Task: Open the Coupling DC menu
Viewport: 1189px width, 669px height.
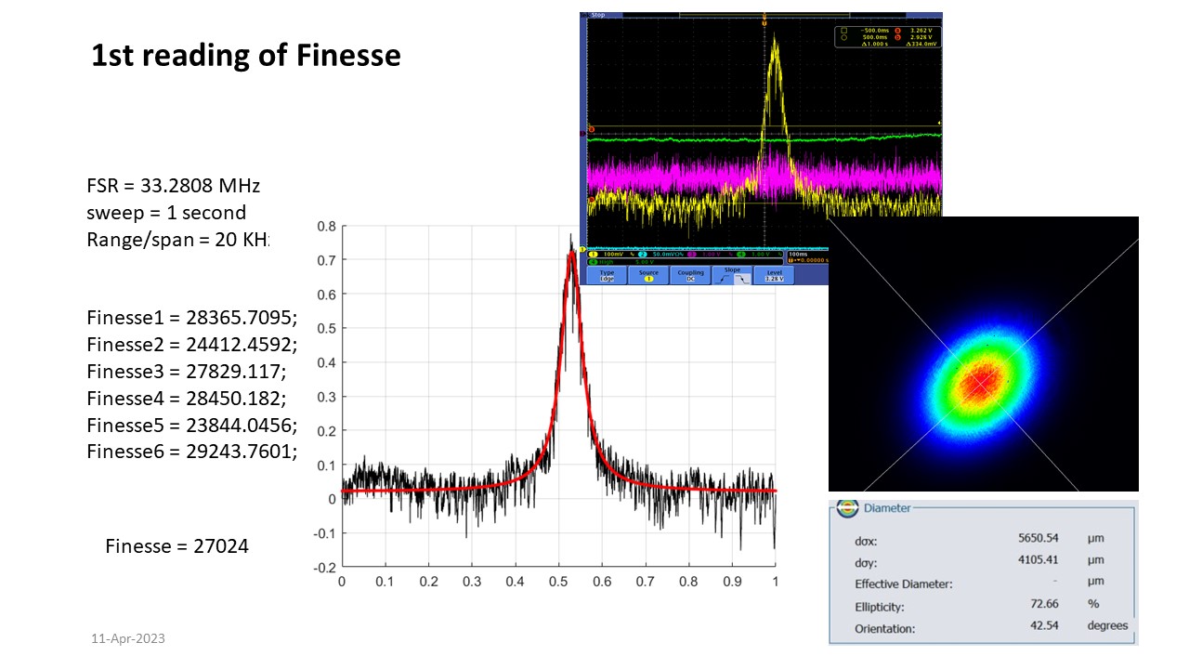Action: point(690,275)
